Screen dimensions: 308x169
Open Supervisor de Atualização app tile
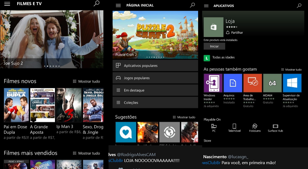(292, 83)
